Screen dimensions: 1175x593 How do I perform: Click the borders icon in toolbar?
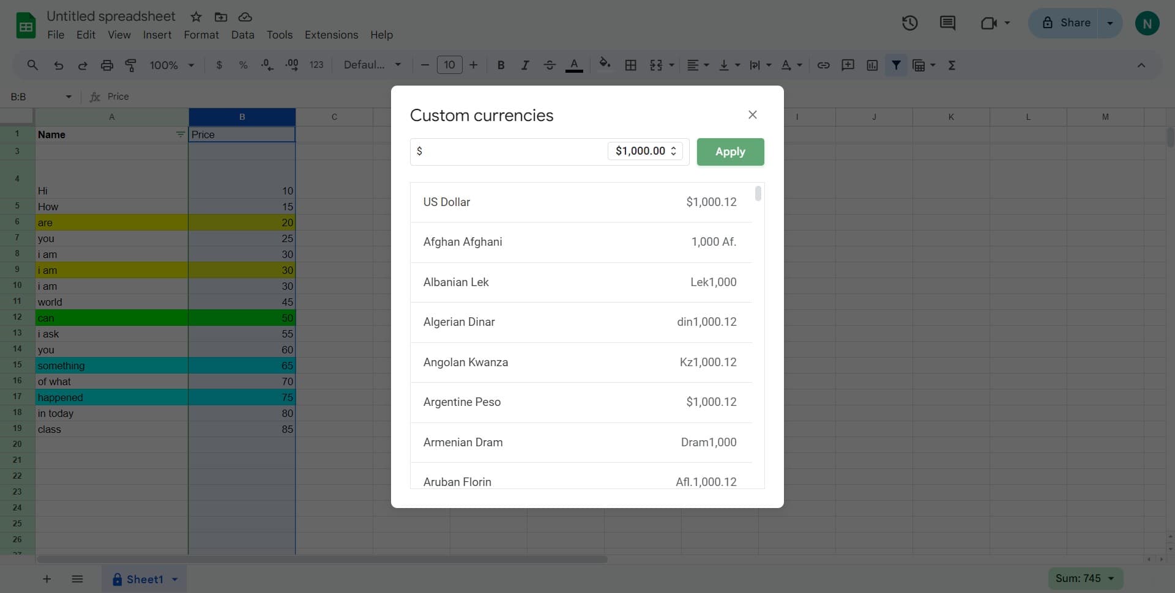tap(630, 65)
